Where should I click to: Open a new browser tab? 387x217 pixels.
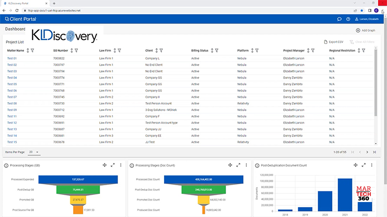coord(54,3)
